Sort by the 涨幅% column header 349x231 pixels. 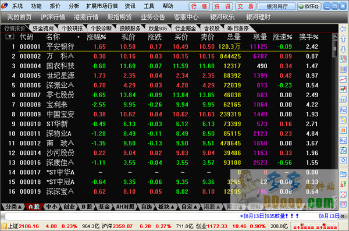96,37
